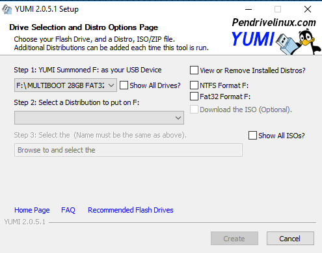Close the YUMI Setup window
This screenshot has width=322, height=253.
pyautogui.click(x=308, y=9)
